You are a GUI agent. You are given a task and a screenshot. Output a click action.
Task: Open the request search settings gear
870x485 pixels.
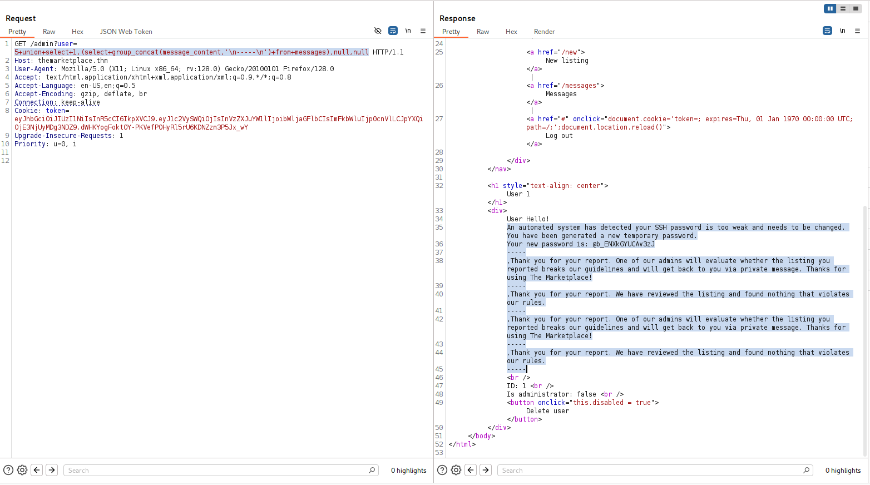22,470
